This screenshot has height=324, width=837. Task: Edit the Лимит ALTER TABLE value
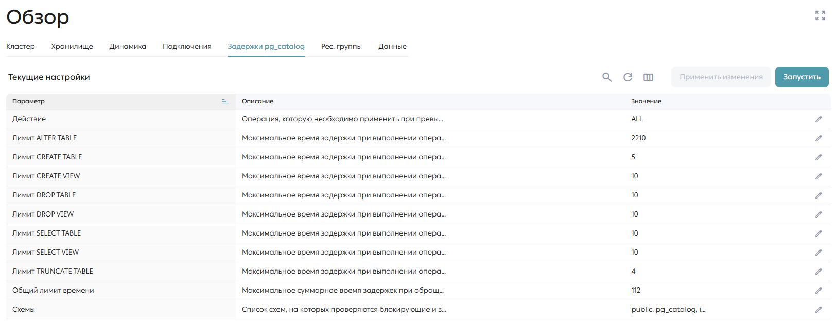818,138
